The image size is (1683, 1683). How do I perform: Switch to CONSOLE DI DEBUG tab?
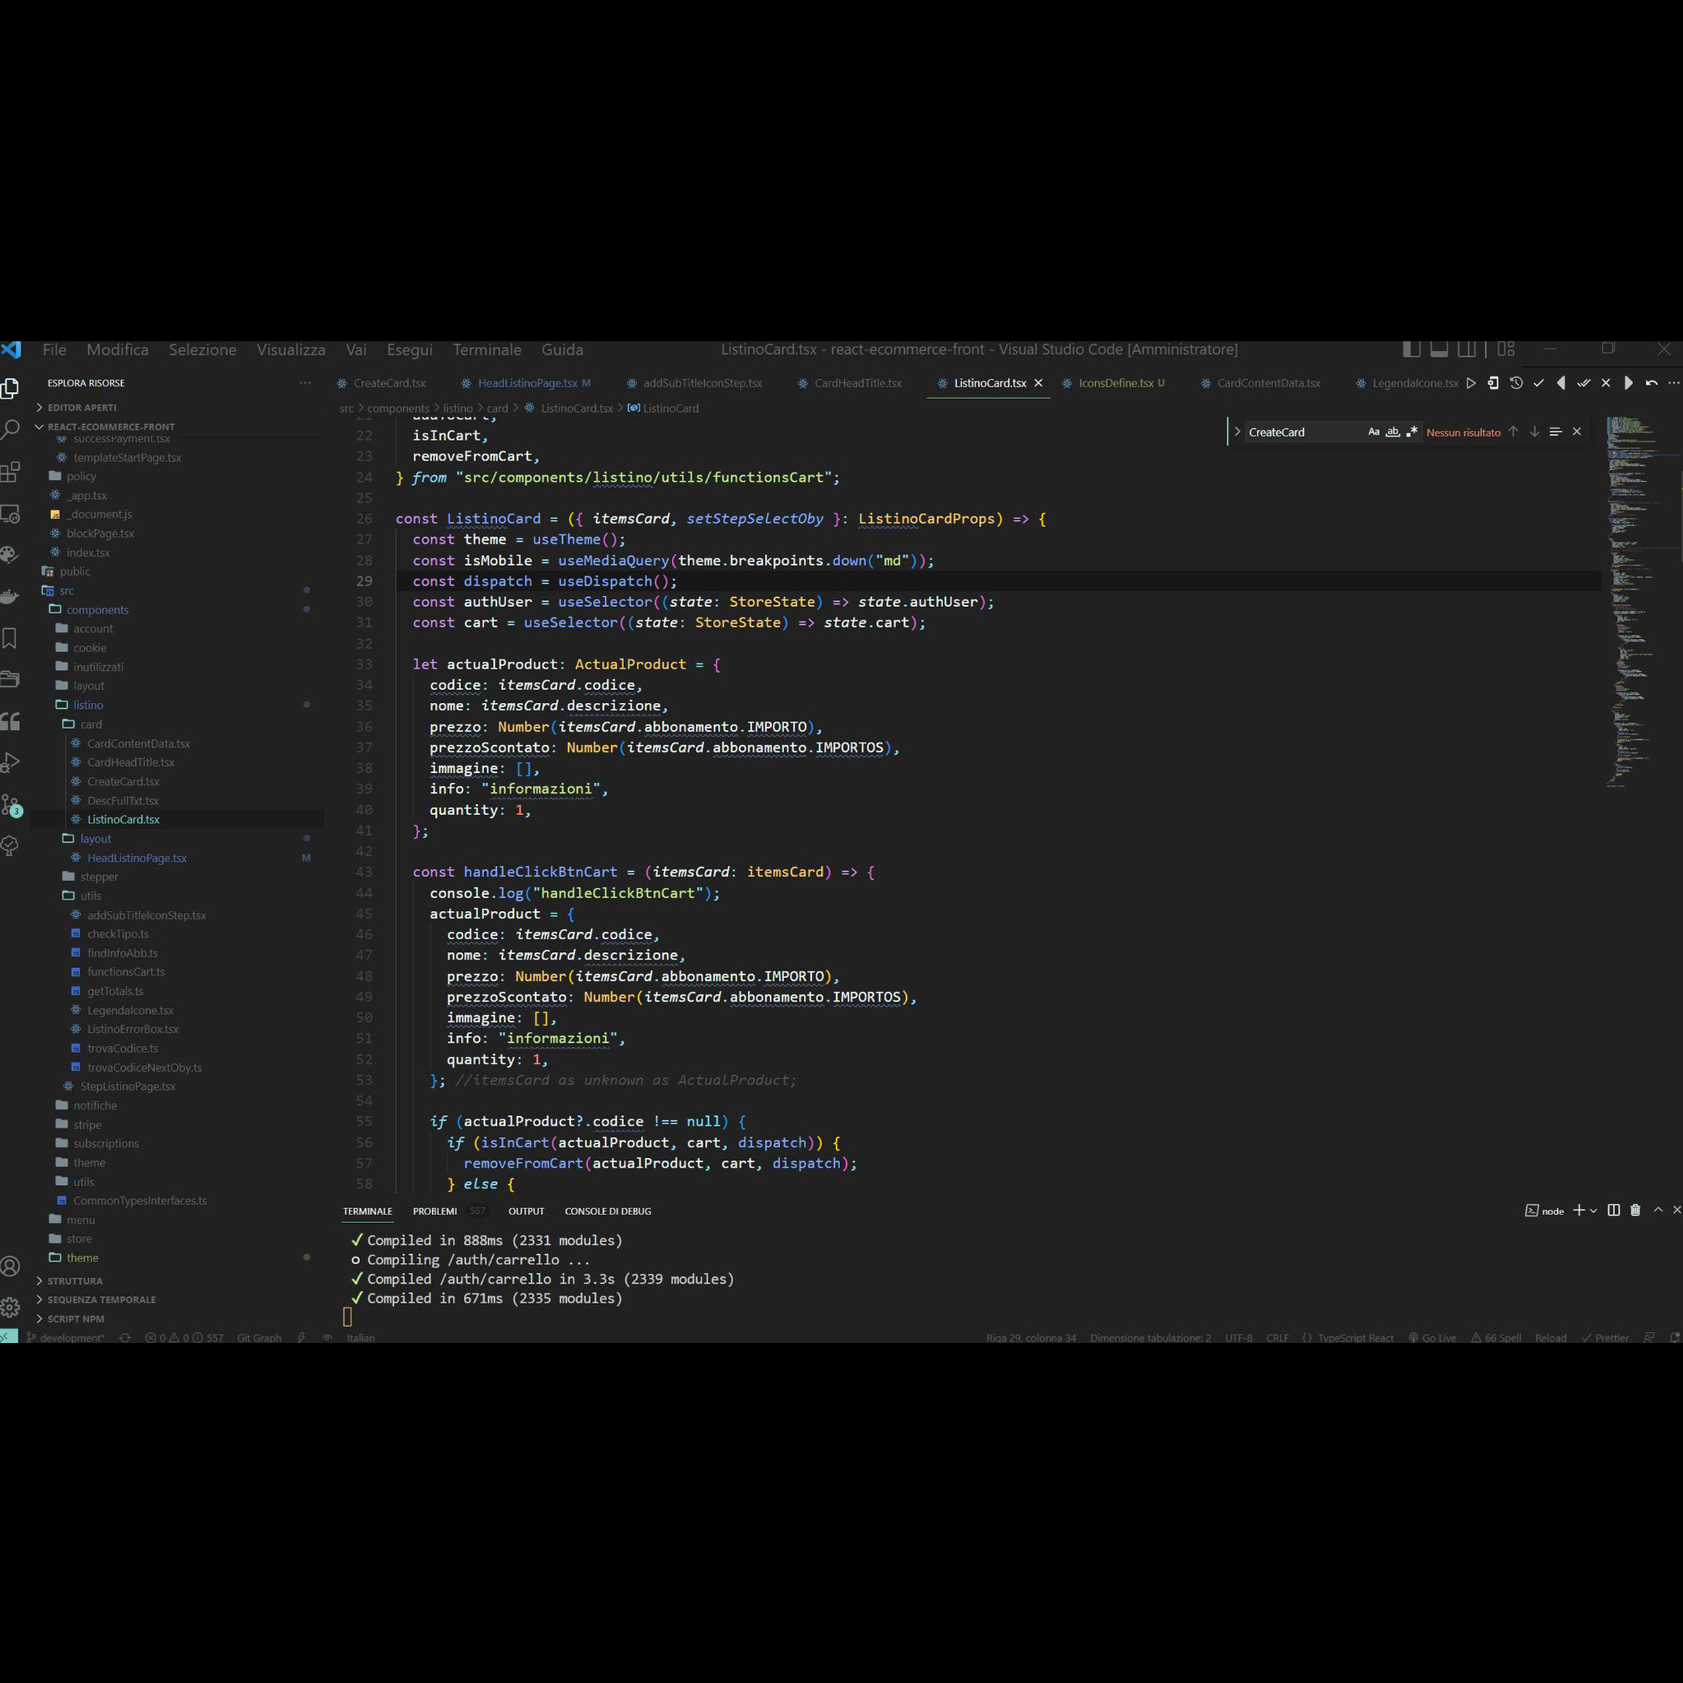tap(608, 1212)
